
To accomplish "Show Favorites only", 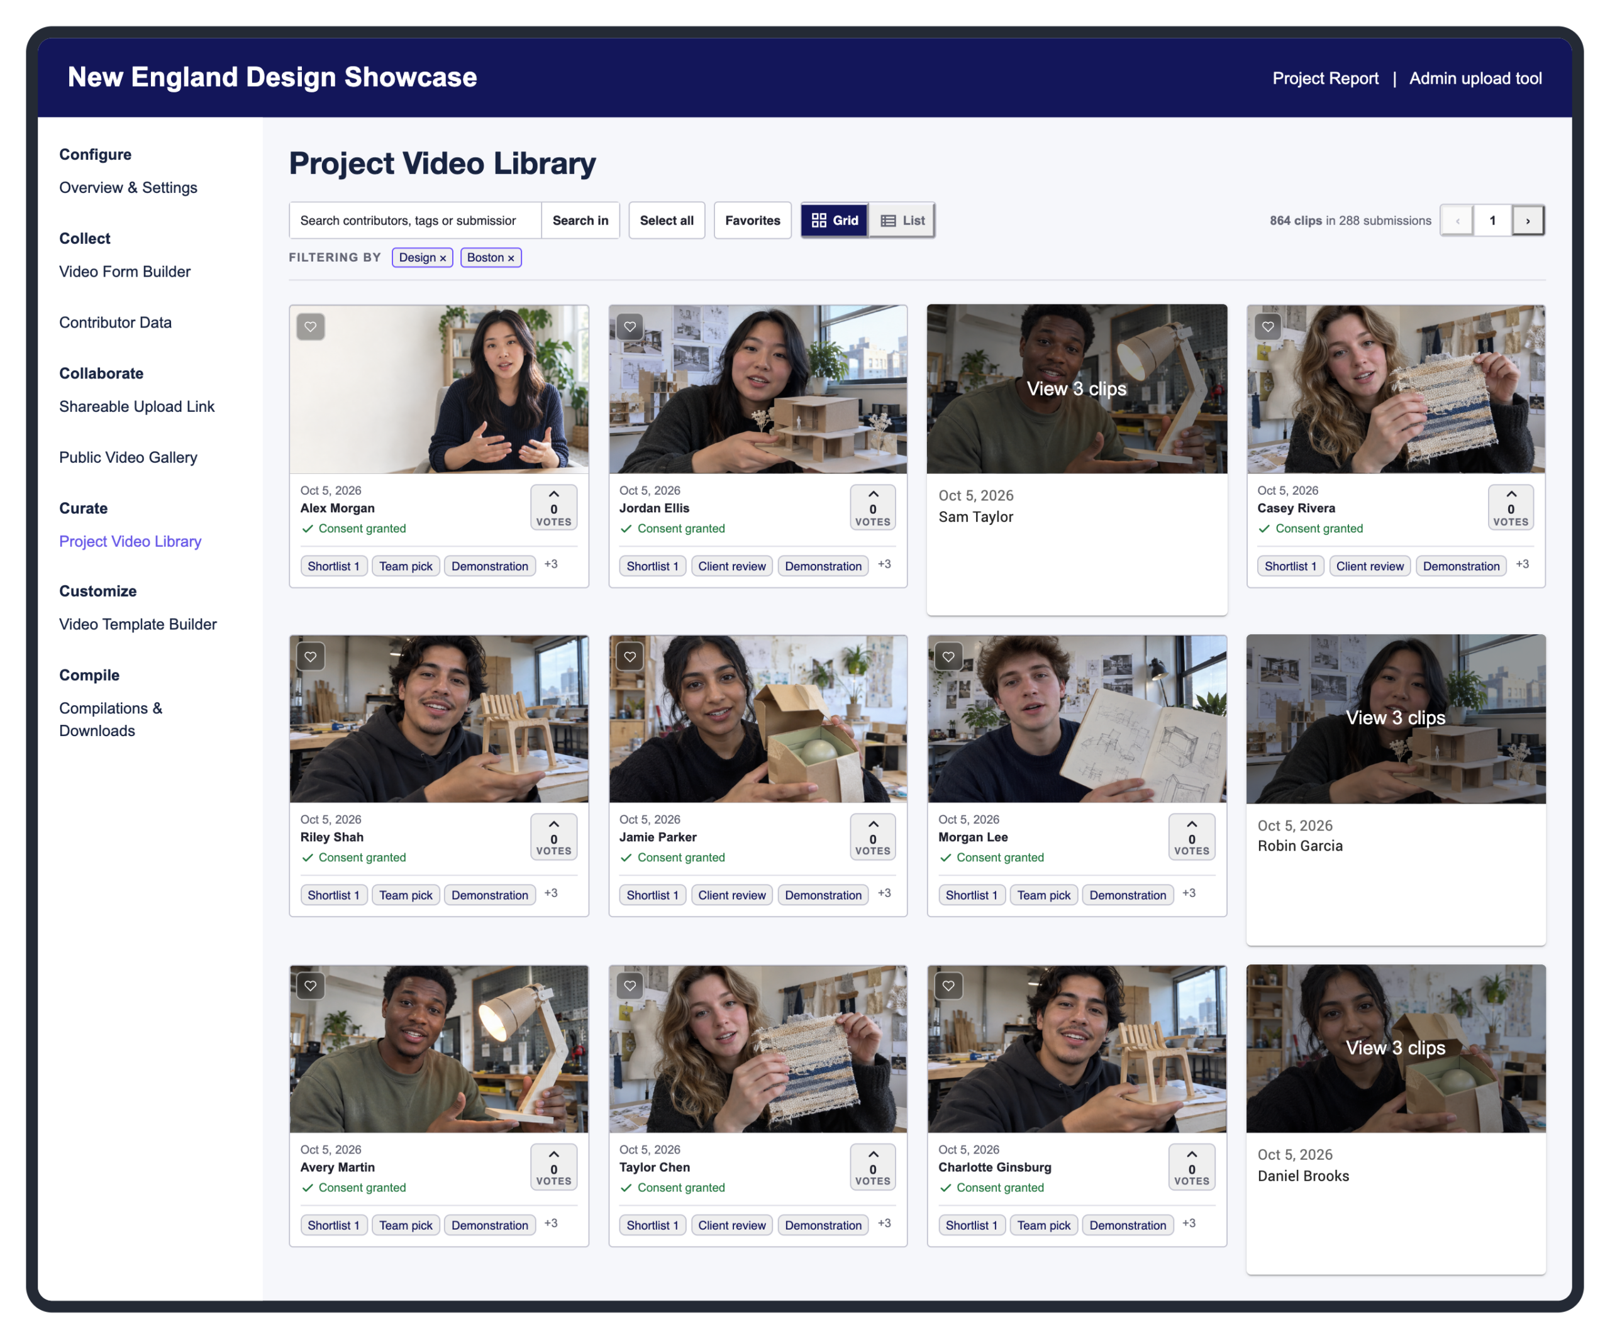I will 752,221.
